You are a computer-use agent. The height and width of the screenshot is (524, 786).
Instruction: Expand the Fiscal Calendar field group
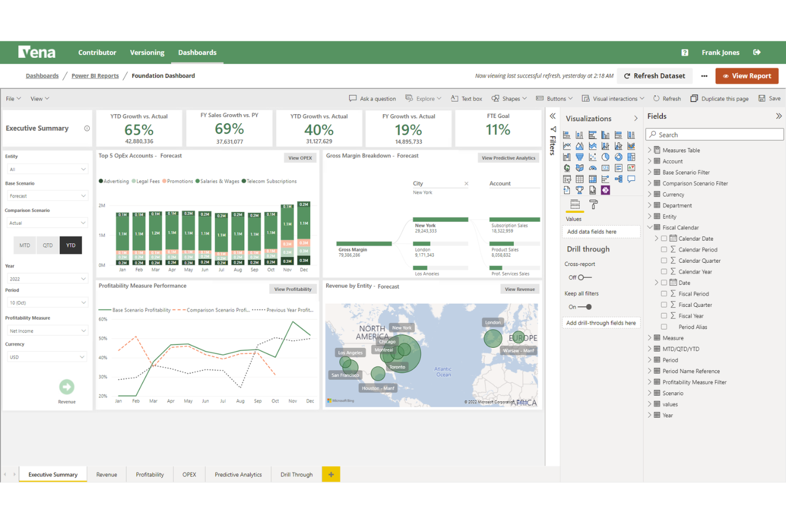[650, 227]
